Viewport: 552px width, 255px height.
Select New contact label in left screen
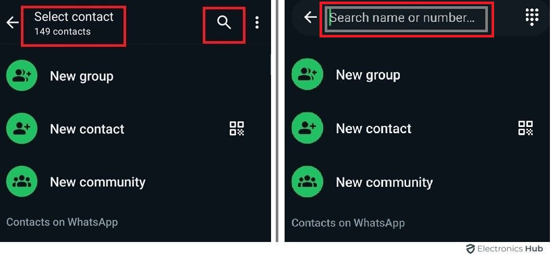(87, 129)
